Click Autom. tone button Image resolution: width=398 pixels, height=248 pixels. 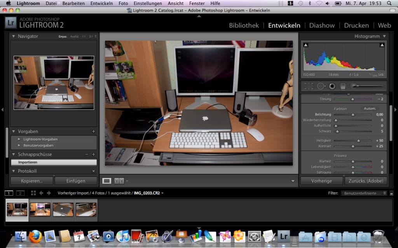point(370,108)
